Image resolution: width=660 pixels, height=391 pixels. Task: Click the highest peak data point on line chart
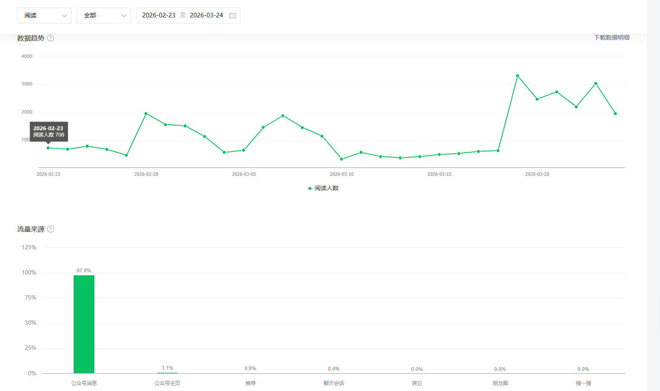[x=518, y=76]
